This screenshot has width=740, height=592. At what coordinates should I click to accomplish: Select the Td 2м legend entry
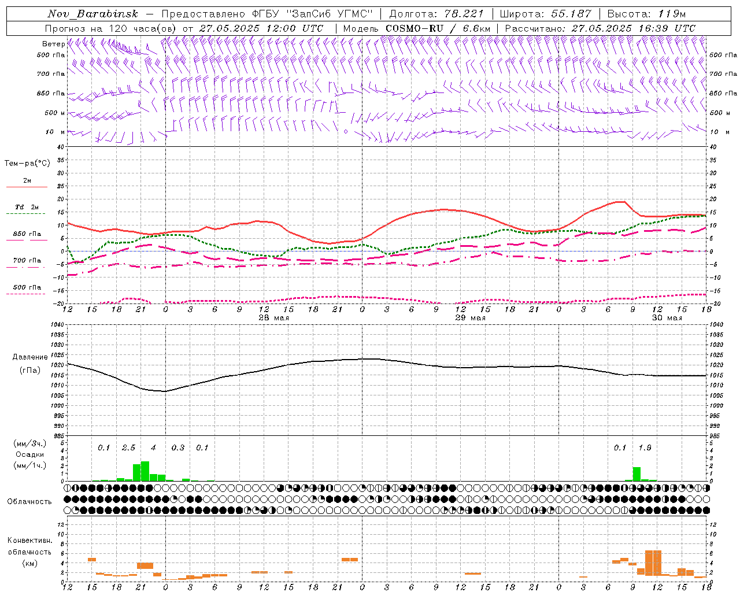[x=27, y=207]
